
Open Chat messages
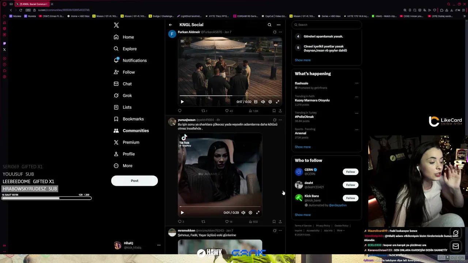pos(122,84)
